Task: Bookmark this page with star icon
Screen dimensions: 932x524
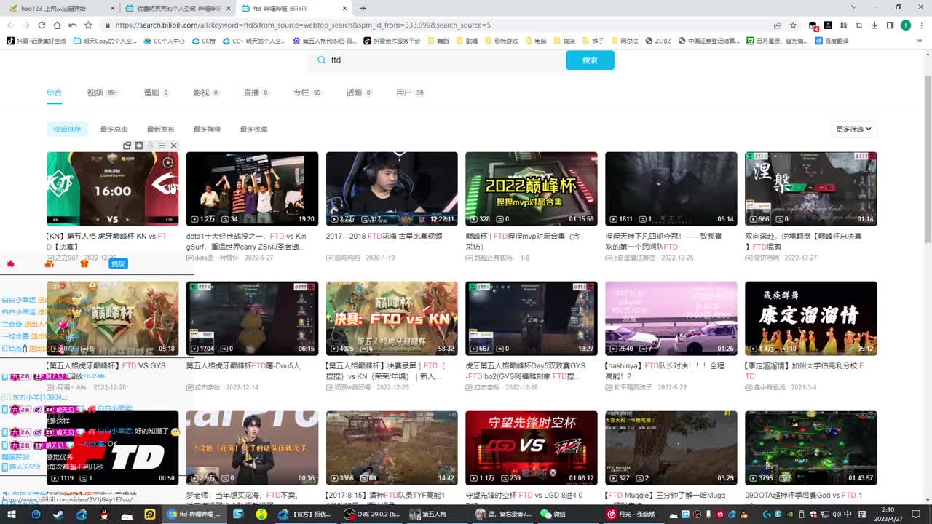Action: (x=793, y=25)
